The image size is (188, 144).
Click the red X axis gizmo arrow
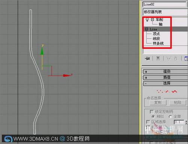pos(67,75)
